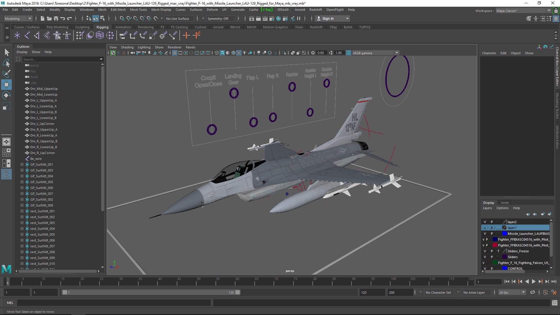The height and width of the screenshot is (315, 560).
Task: Toggle visibility V of Sliders_Freeze layer
Action: tap(485, 251)
